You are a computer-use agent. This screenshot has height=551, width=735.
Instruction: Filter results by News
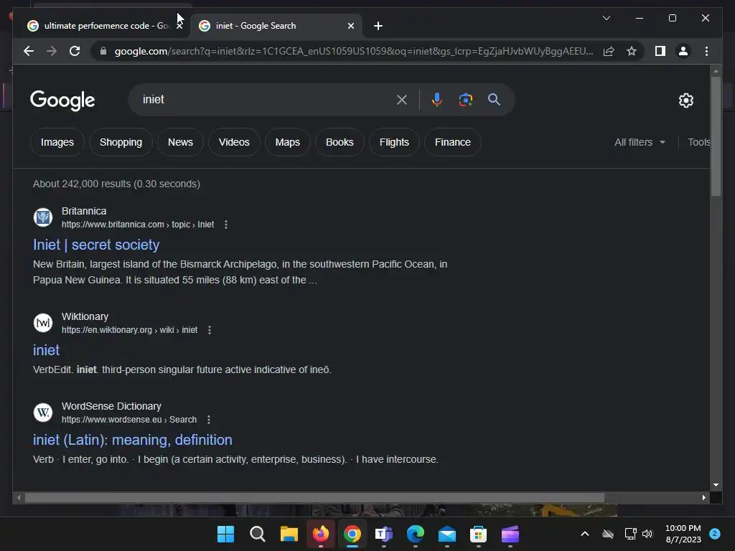[x=180, y=142]
